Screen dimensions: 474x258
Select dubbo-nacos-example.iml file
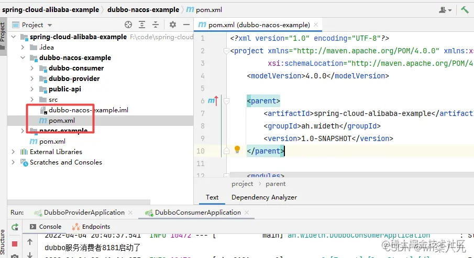tap(89, 110)
